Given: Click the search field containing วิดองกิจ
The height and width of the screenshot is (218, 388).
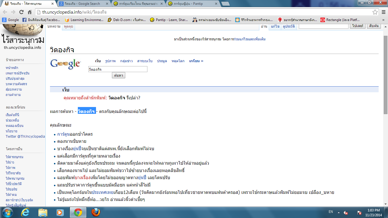Looking at the screenshot, I should pyautogui.click(x=118, y=69).
